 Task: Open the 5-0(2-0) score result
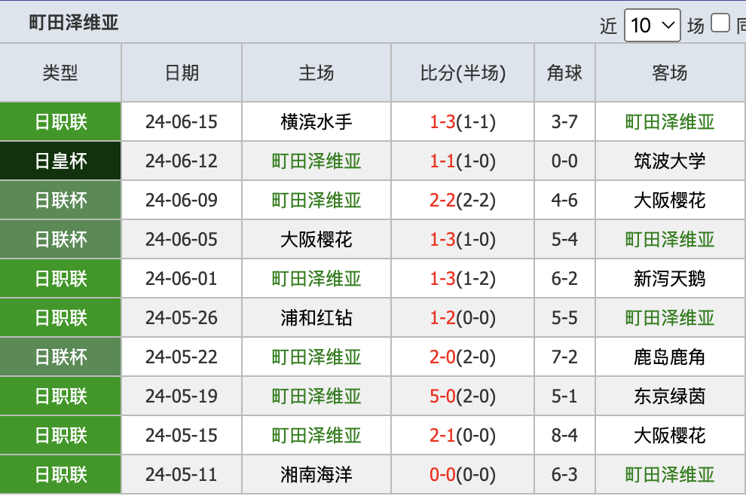pyautogui.click(x=463, y=396)
